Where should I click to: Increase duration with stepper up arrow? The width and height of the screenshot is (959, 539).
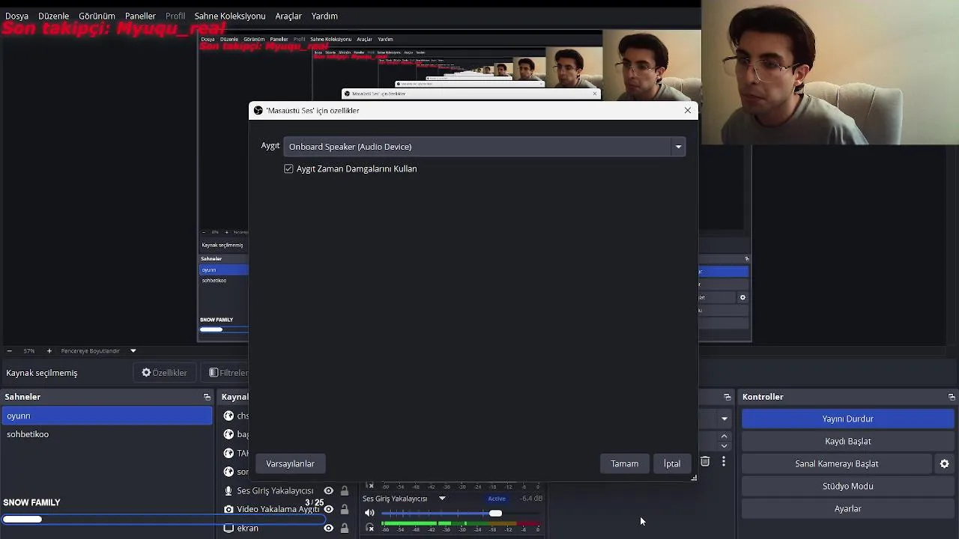(724, 436)
